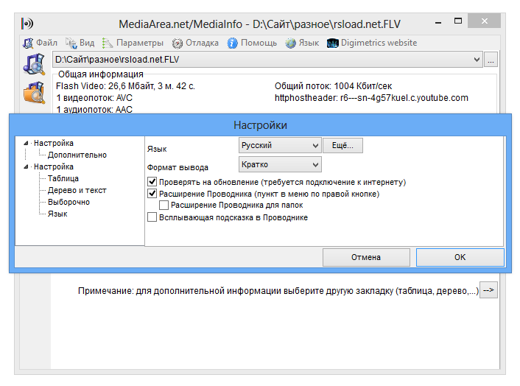Click '1 видеопоток: AVC' text
Screen dimensions: 520x386
click(94, 98)
